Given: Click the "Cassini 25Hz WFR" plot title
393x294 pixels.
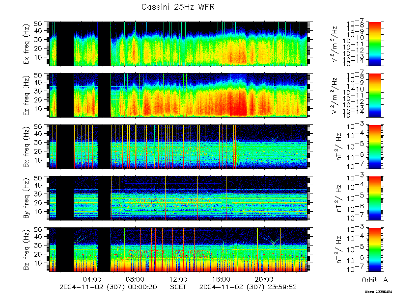Looking at the screenshot, I should [178, 7].
